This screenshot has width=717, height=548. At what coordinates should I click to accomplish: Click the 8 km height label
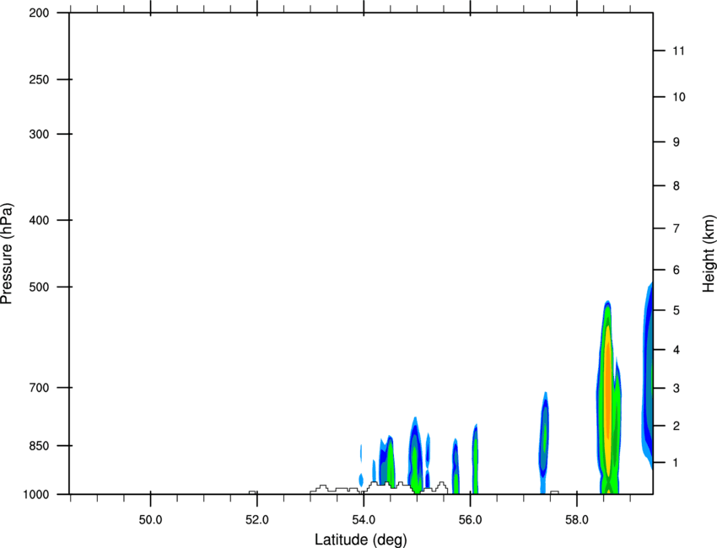677,186
